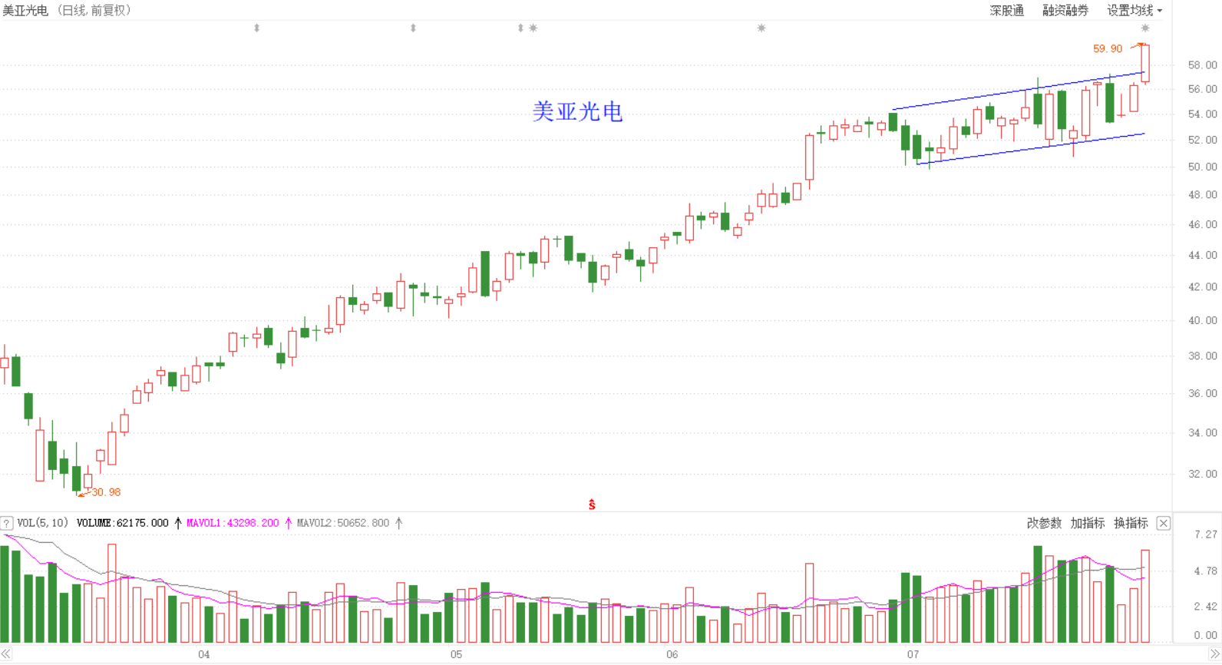Click the 4.78 volume axis label
The height and width of the screenshot is (665, 1222).
click(1206, 571)
